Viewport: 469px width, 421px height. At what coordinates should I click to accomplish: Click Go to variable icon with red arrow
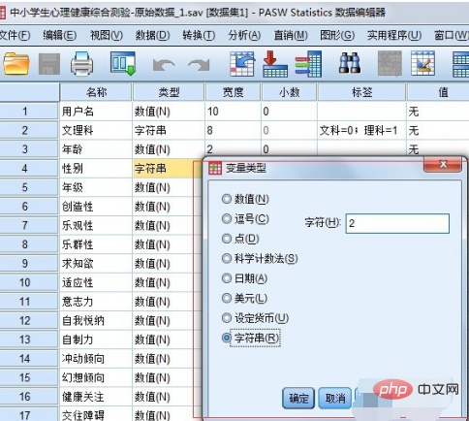[x=275, y=64]
